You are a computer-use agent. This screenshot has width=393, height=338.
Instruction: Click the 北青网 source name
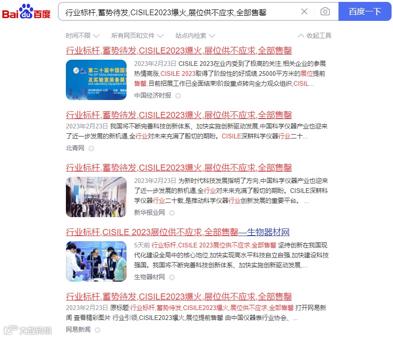point(75,148)
